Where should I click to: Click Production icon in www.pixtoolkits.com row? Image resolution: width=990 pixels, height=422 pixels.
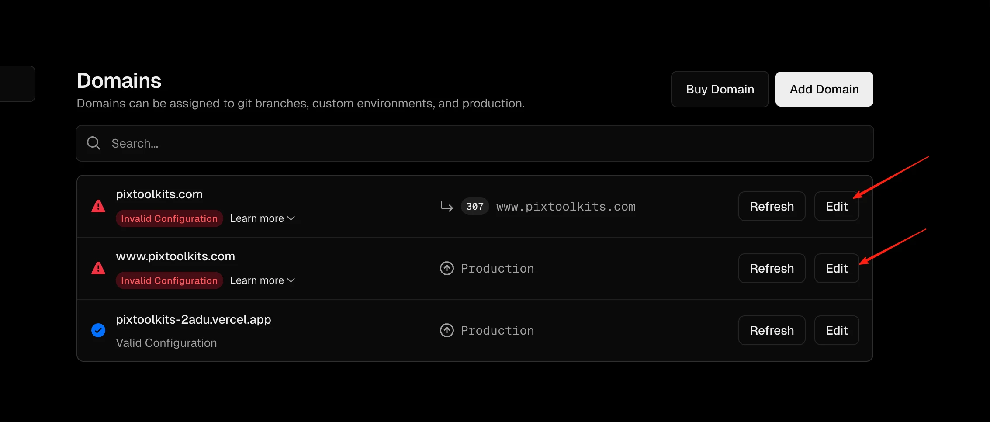click(447, 268)
